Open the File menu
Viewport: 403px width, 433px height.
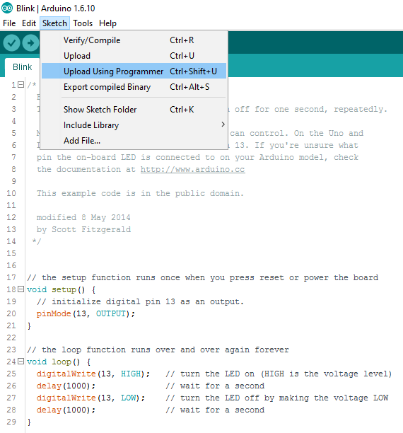9,23
